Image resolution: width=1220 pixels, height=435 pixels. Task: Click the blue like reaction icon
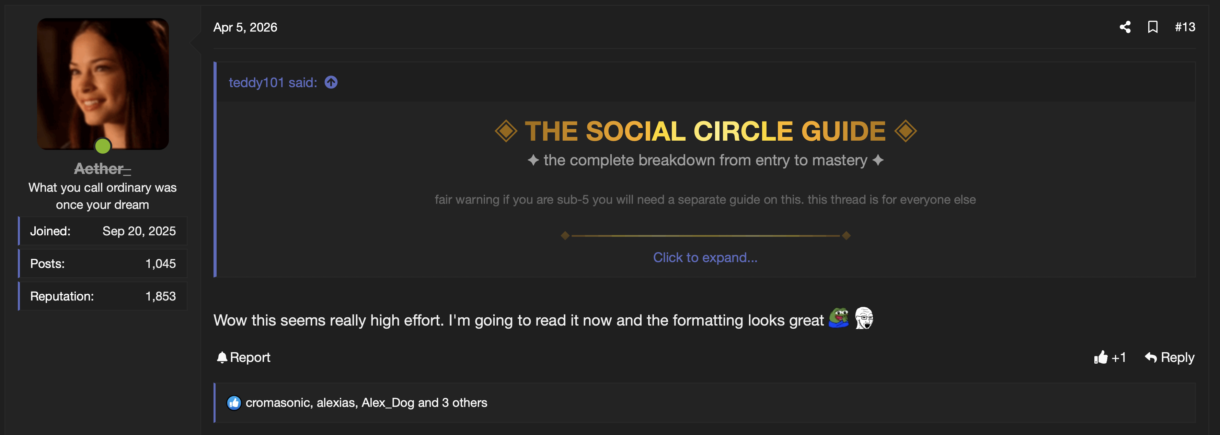234,403
